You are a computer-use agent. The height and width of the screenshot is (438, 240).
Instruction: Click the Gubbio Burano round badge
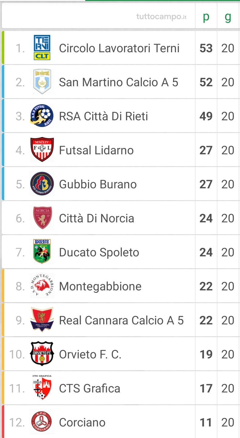pos(42,184)
